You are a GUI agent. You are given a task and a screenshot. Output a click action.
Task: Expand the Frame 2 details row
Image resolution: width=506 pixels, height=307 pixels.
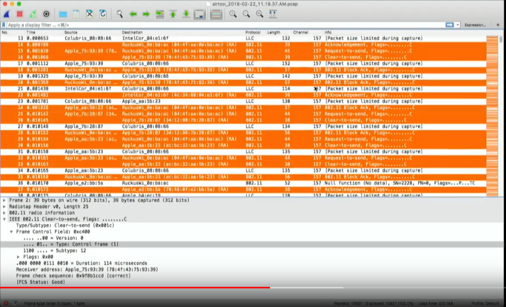tap(4, 201)
